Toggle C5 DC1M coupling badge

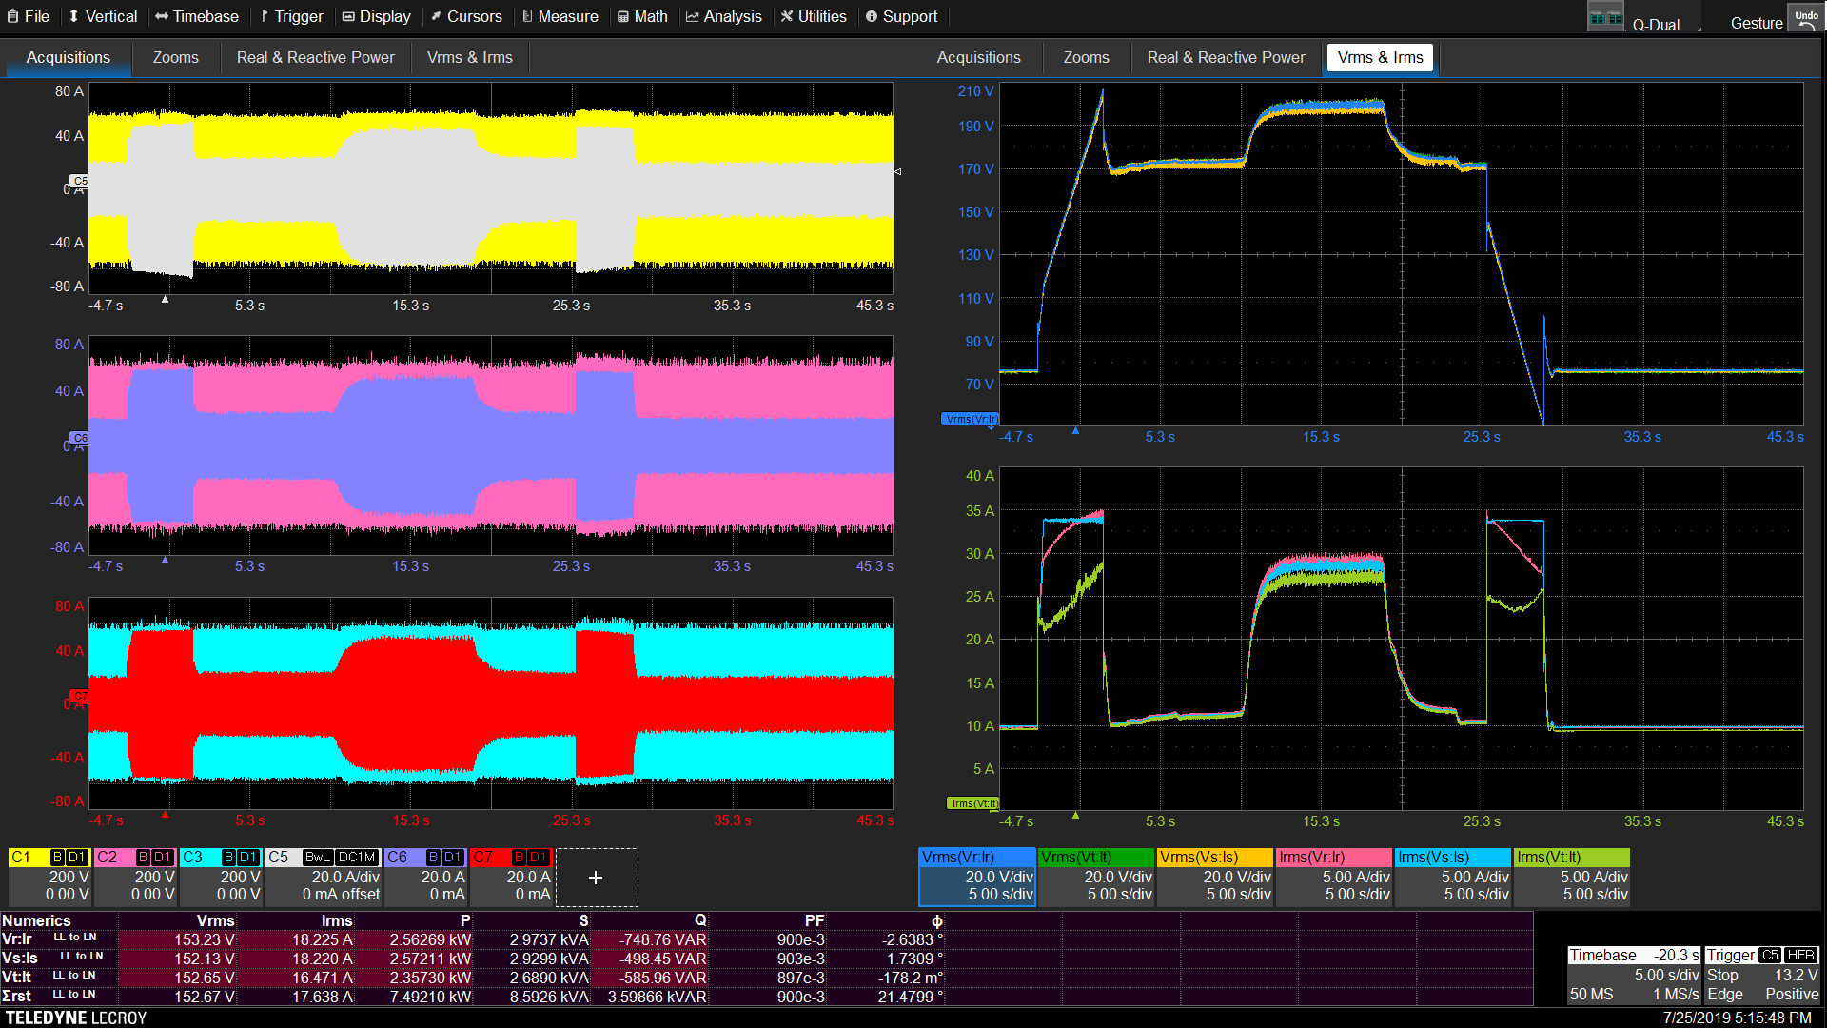click(356, 858)
